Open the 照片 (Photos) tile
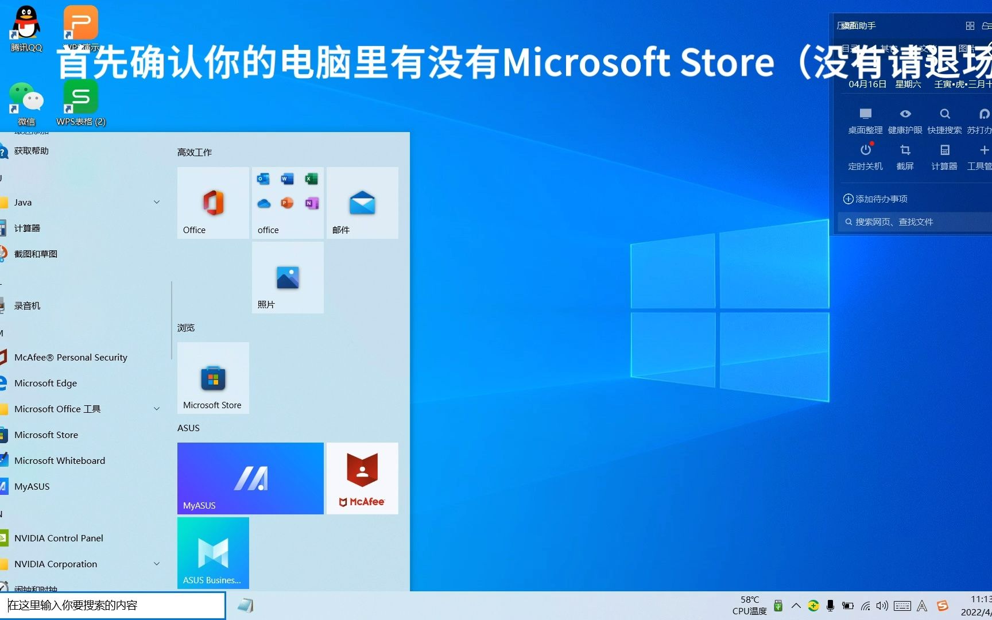 [x=288, y=277]
